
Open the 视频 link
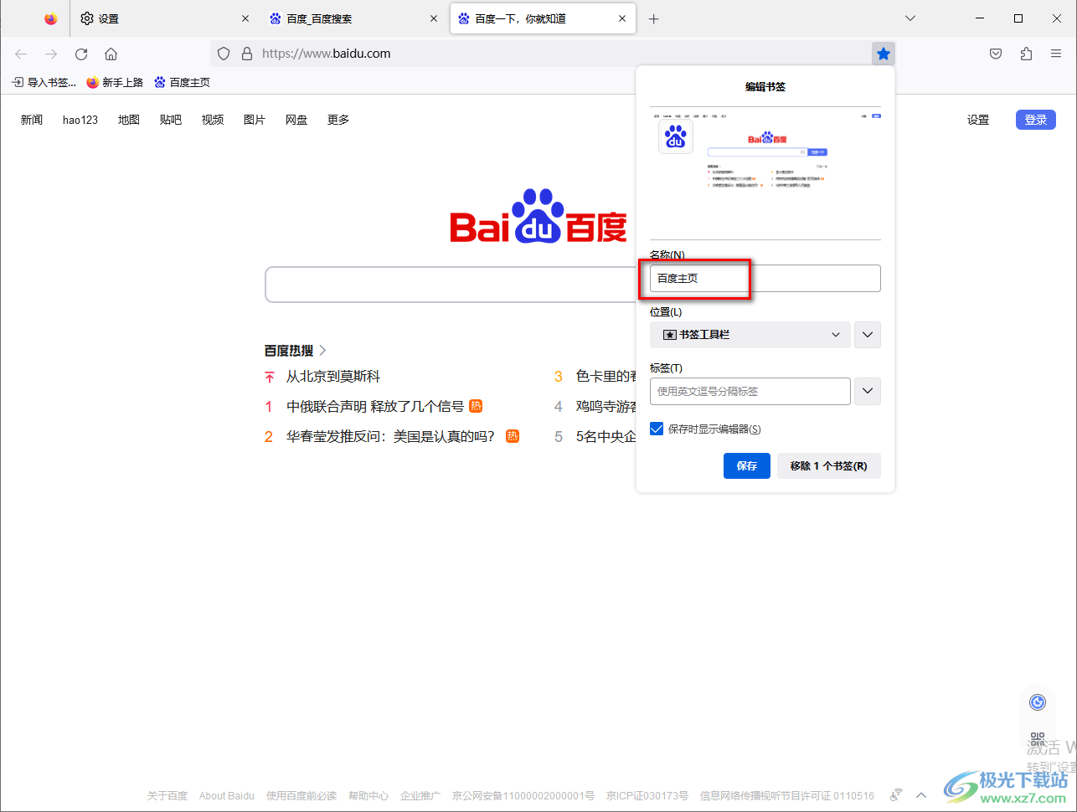click(213, 120)
